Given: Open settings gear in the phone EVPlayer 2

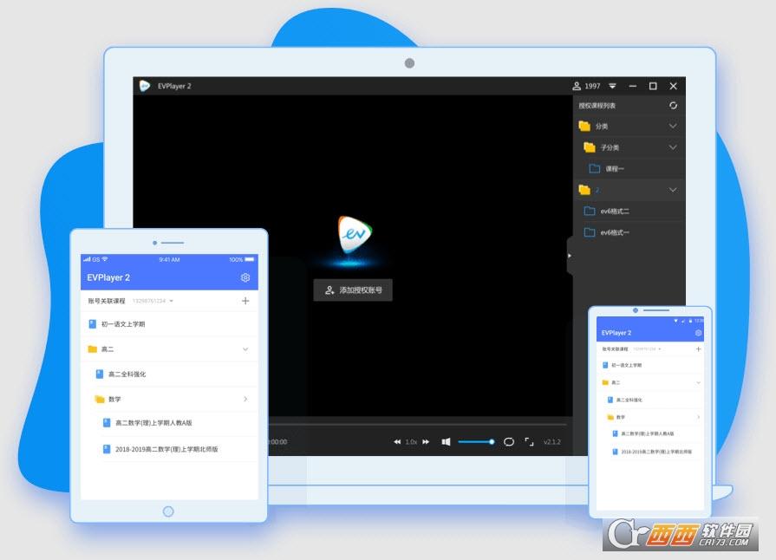Looking at the screenshot, I should tap(698, 333).
